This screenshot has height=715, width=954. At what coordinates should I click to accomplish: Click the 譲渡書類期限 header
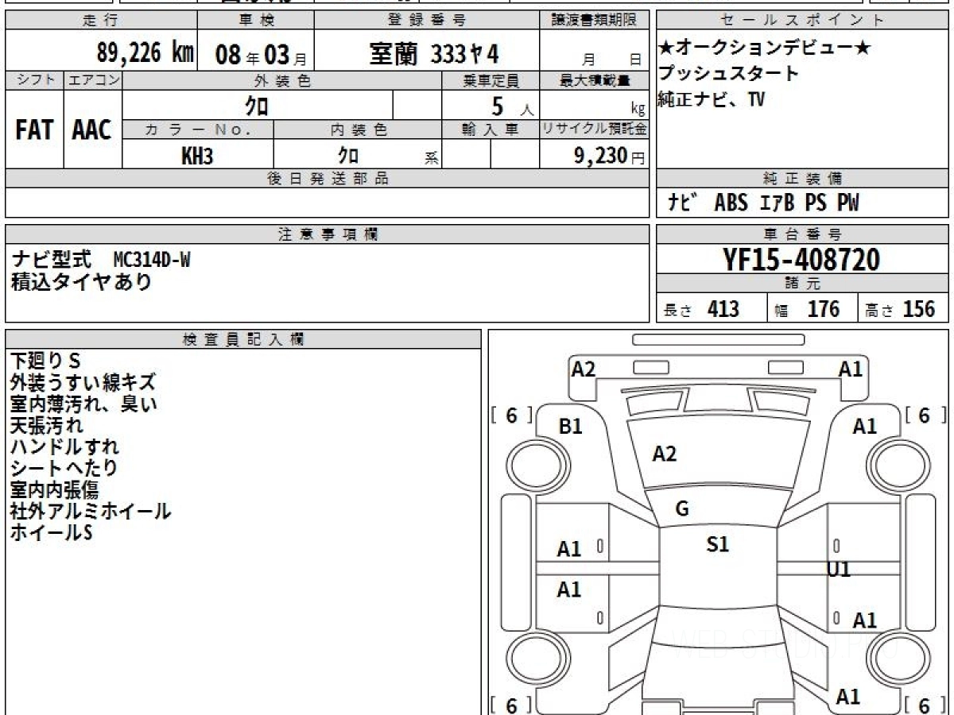pos(594,21)
